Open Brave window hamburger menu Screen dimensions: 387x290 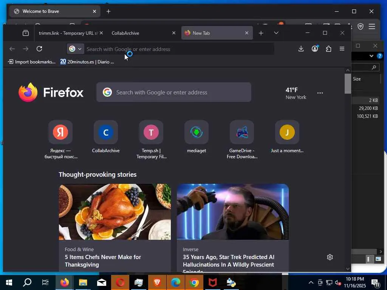[x=372, y=26]
